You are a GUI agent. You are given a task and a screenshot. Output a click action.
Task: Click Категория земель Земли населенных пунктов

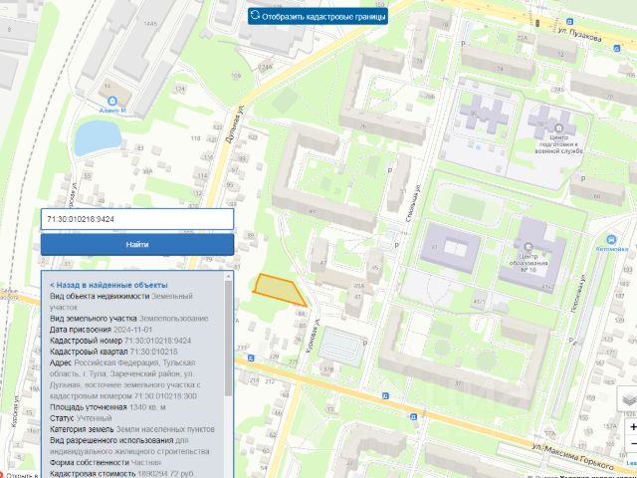click(x=132, y=429)
